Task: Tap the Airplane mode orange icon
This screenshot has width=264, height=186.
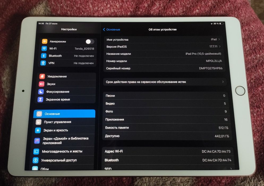Action: point(44,41)
